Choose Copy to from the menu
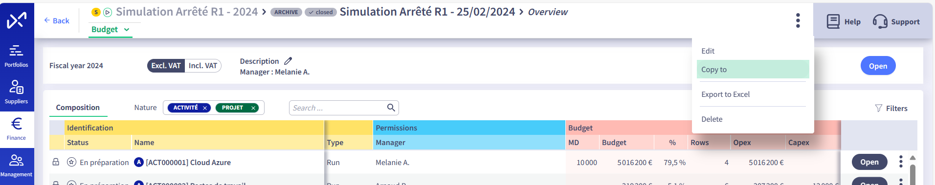 click(x=753, y=70)
